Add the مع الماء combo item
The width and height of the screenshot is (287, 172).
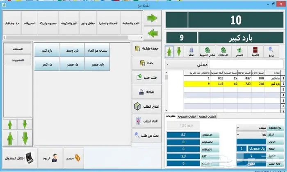pyautogui.click(x=97, y=50)
